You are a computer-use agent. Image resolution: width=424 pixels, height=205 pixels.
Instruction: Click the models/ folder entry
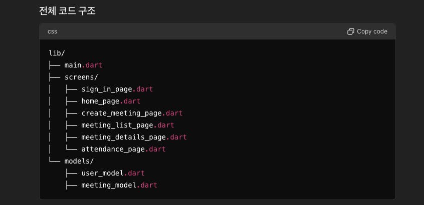[79, 161]
